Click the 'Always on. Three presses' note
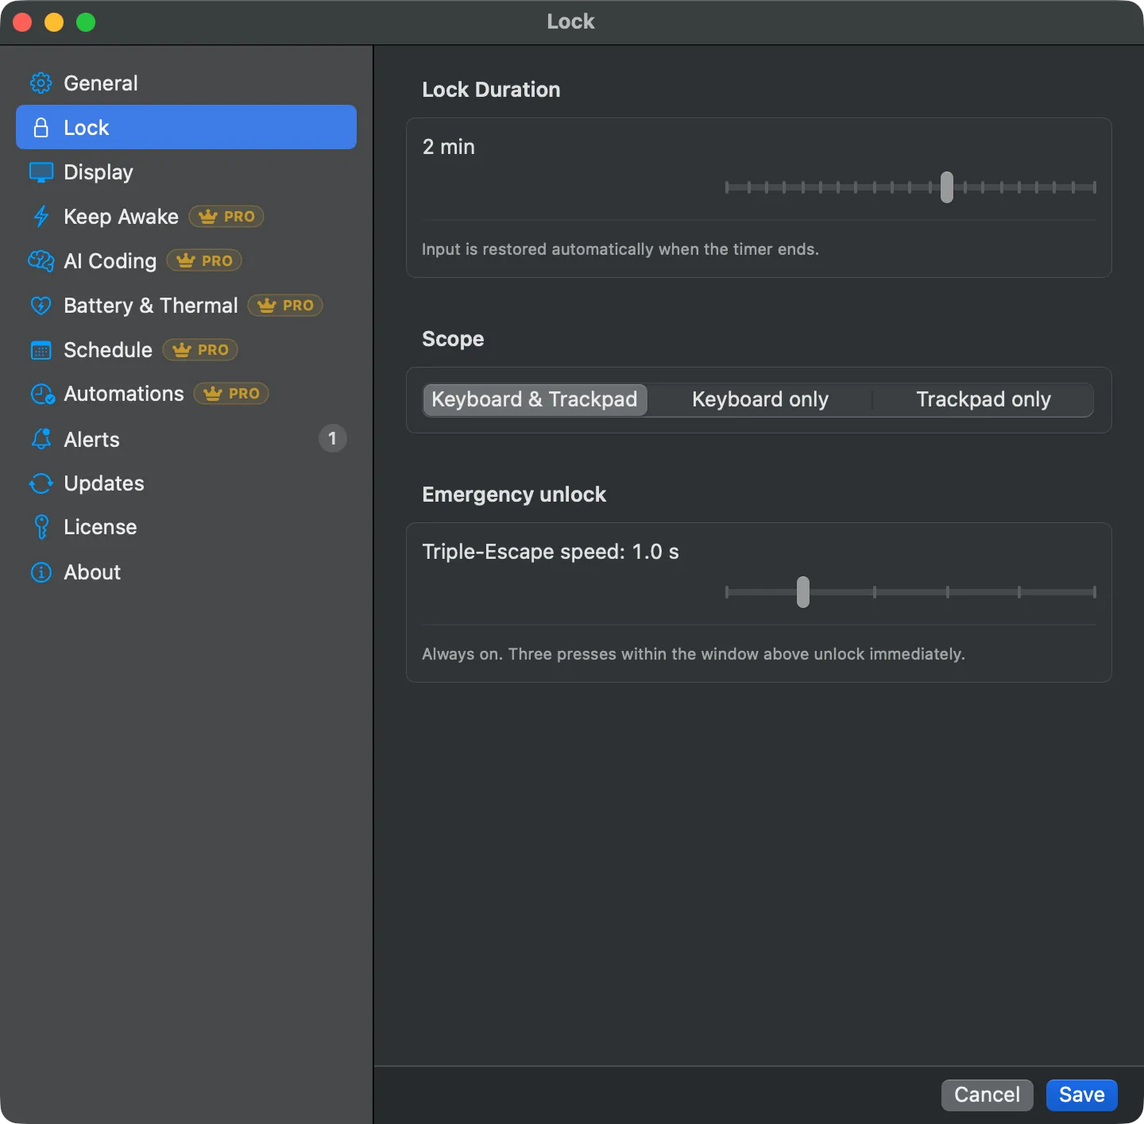Image resolution: width=1144 pixels, height=1124 pixels. pos(694,654)
